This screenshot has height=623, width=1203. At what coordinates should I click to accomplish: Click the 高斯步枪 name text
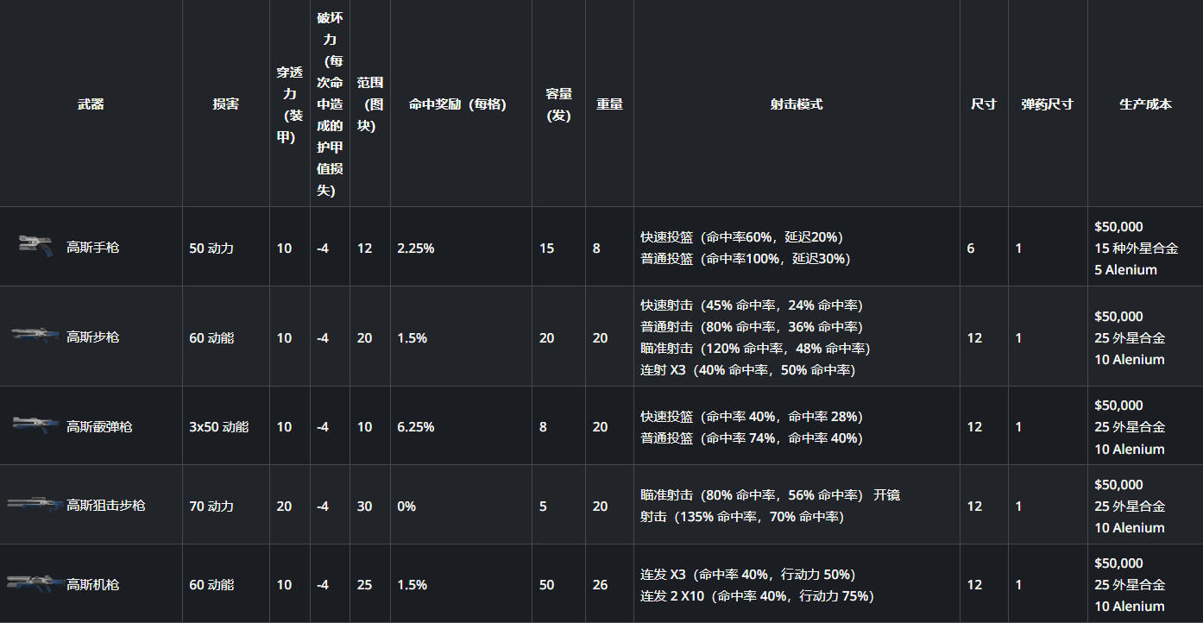click(x=93, y=337)
